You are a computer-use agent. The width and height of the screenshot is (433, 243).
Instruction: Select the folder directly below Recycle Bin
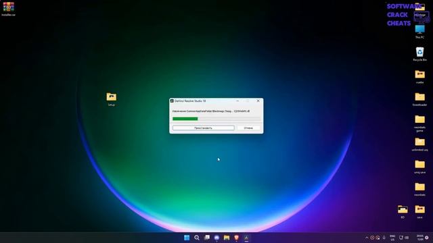pyautogui.click(x=419, y=76)
